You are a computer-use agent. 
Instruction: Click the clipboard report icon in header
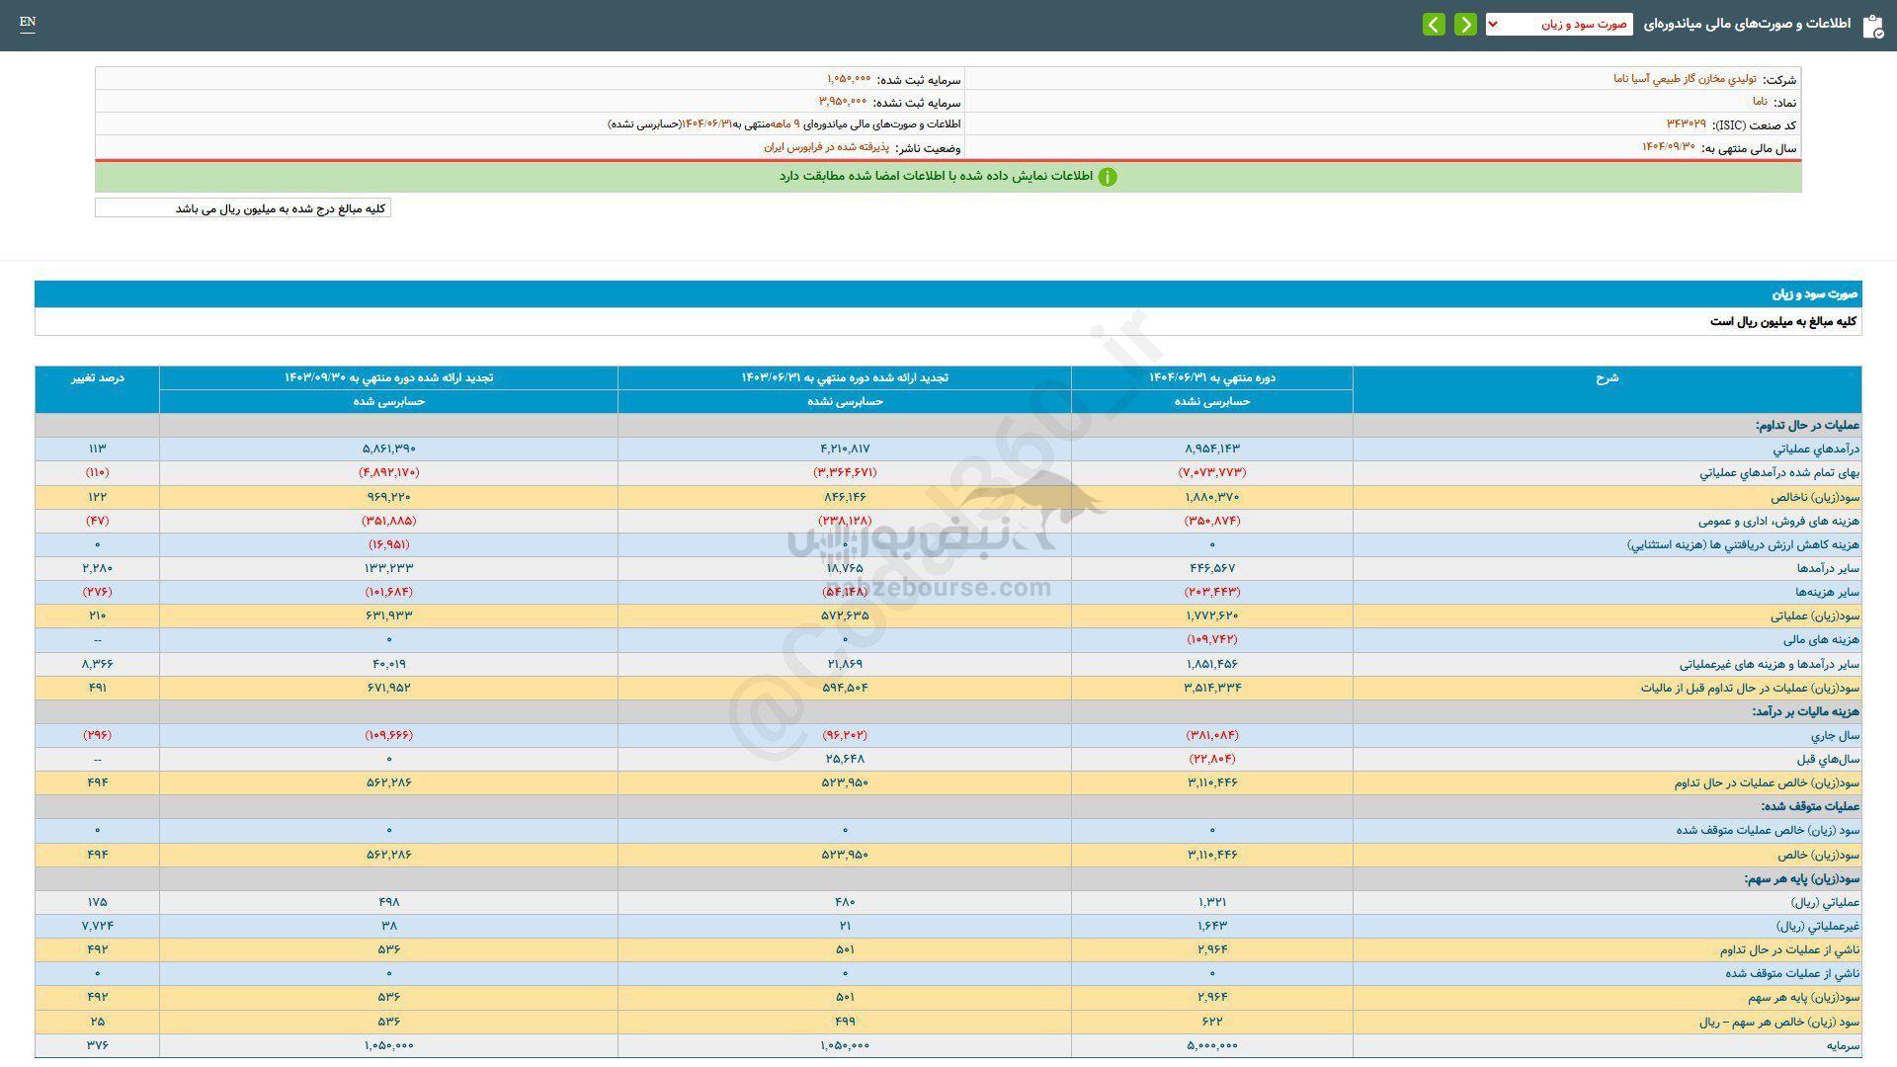[x=1872, y=27]
